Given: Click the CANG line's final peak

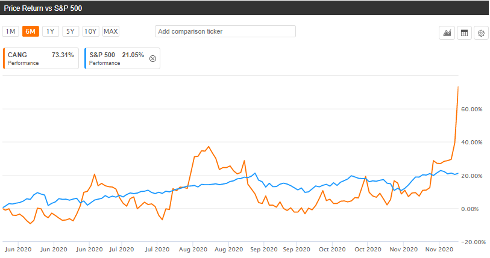Looking at the screenshot, I should [x=459, y=87].
